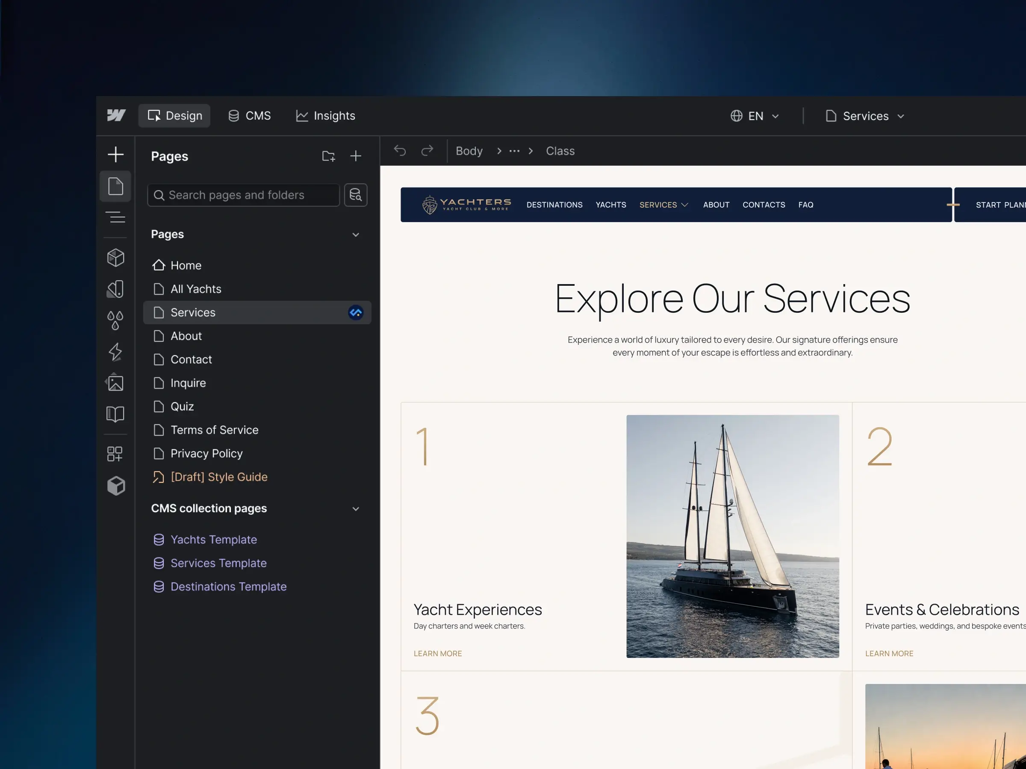Click YACHTS in the site navbar

click(611, 205)
